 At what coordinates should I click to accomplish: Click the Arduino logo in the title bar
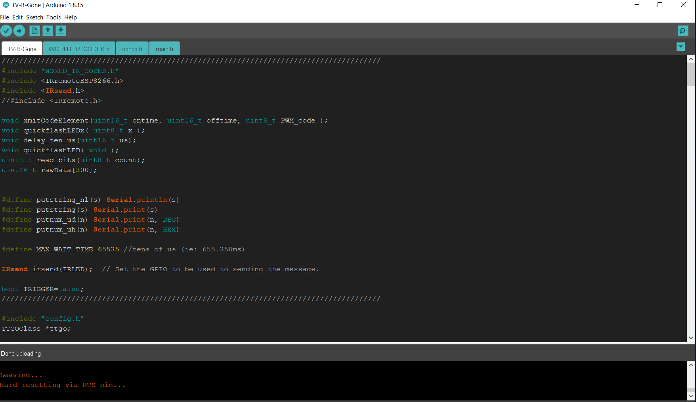click(5, 5)
